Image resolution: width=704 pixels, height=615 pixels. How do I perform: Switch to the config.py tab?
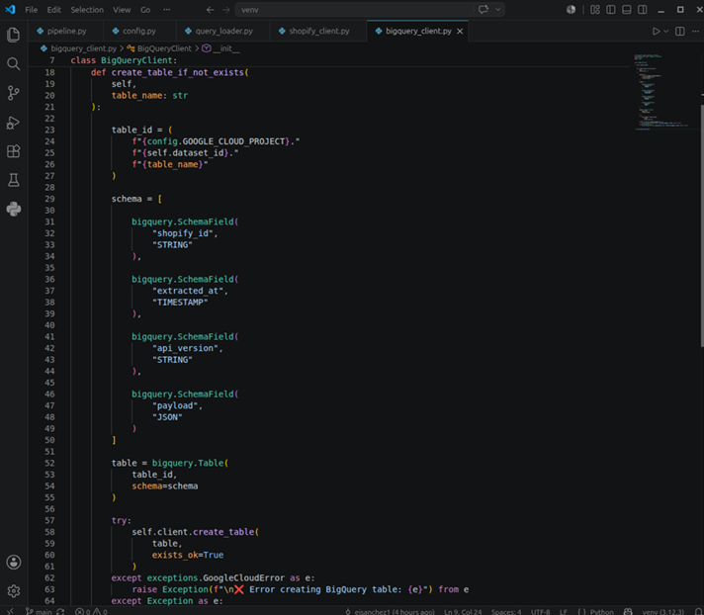[139, 31]
